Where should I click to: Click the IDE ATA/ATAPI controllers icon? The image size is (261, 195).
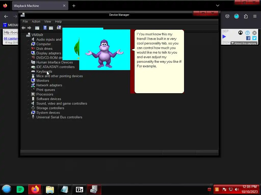[33, 67]
